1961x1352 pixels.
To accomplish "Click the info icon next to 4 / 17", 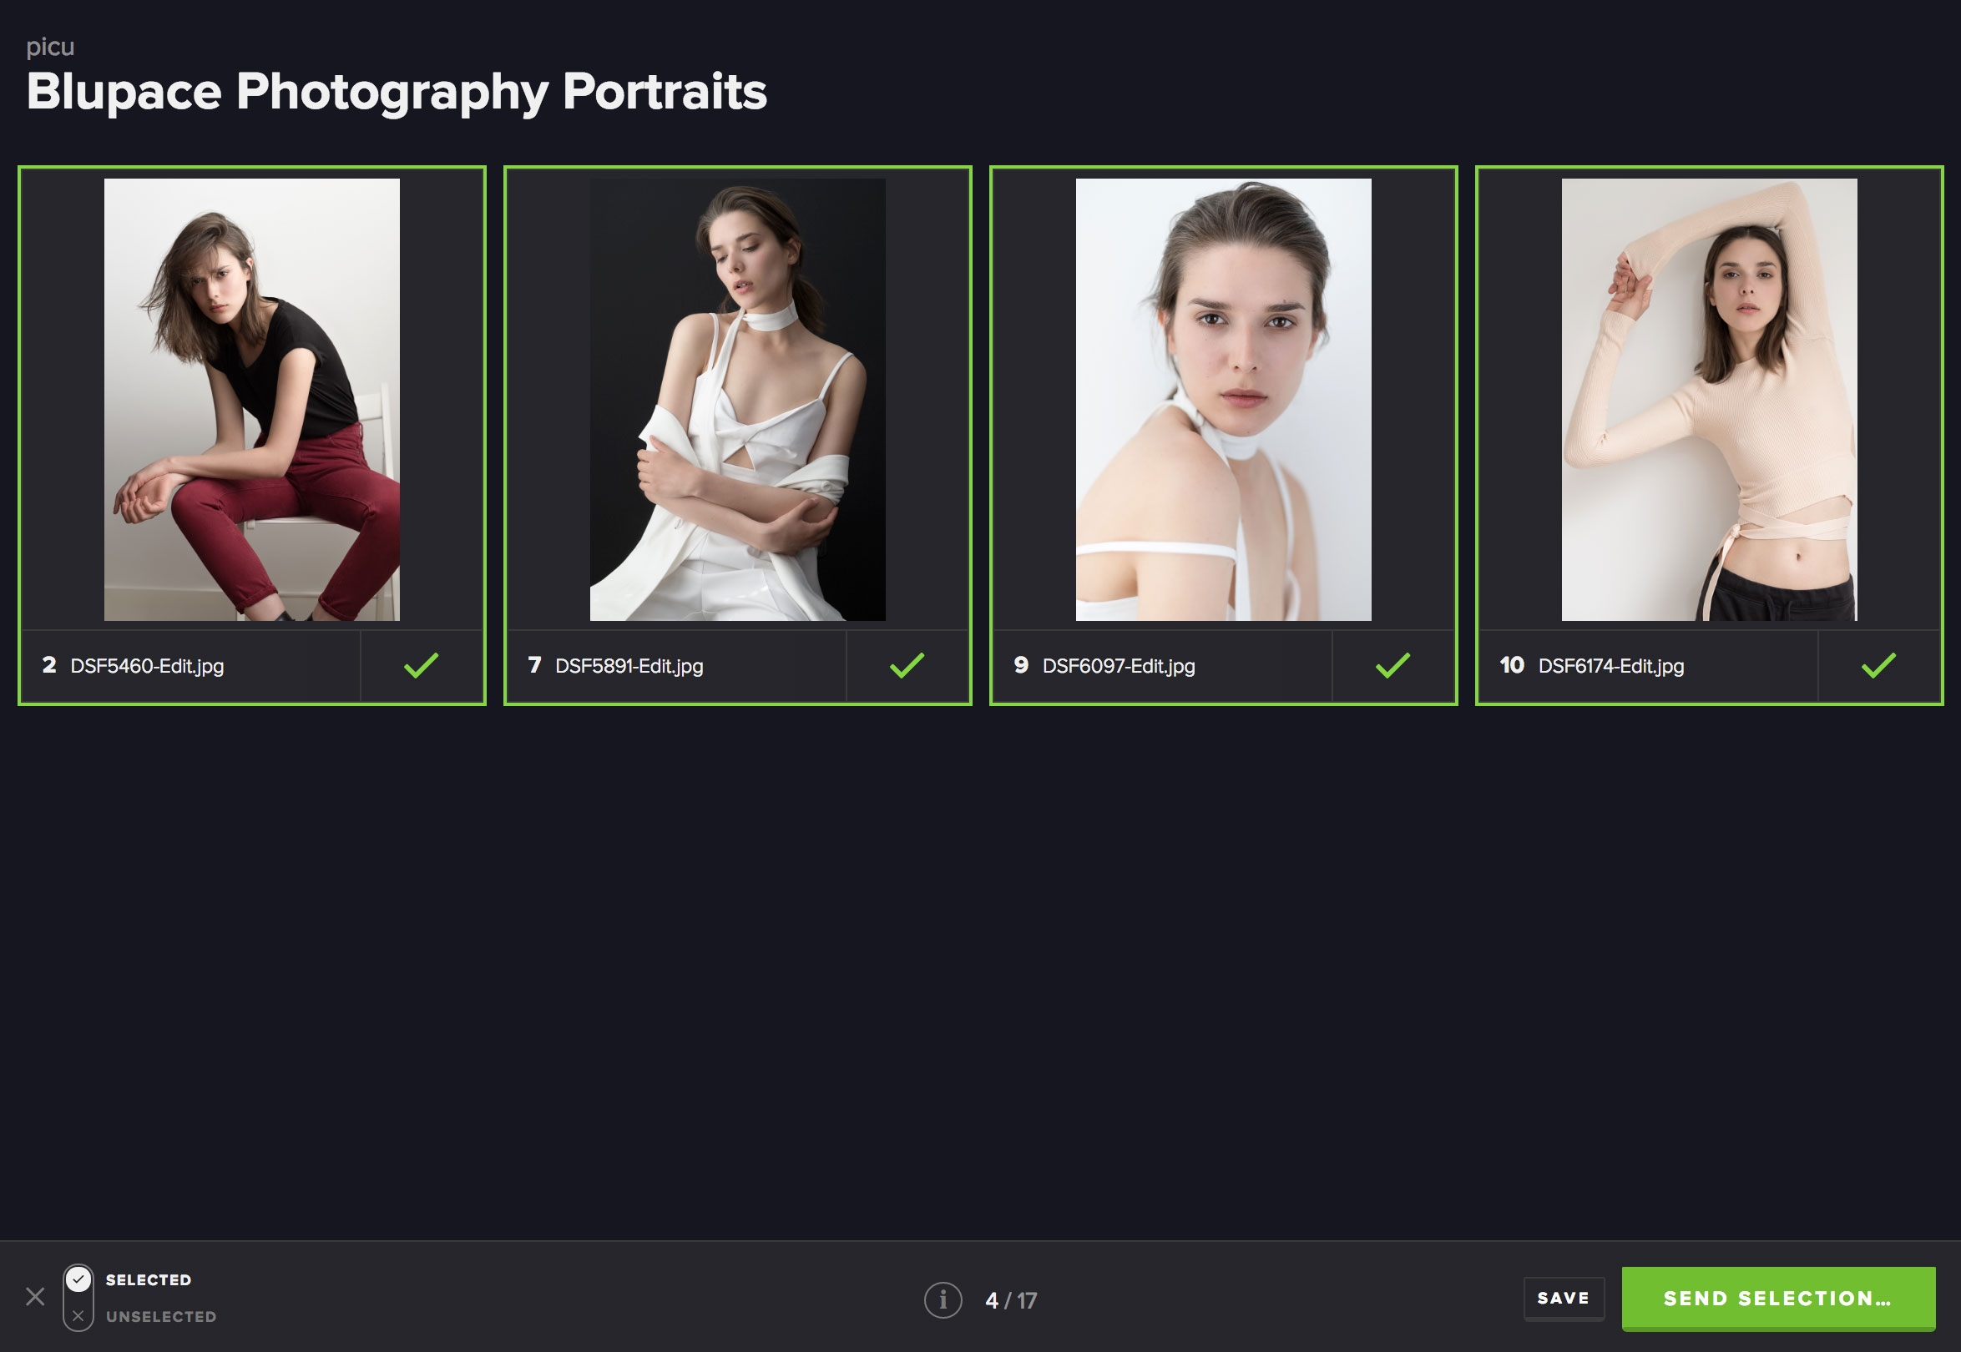I will click(x=943, y=1299).
